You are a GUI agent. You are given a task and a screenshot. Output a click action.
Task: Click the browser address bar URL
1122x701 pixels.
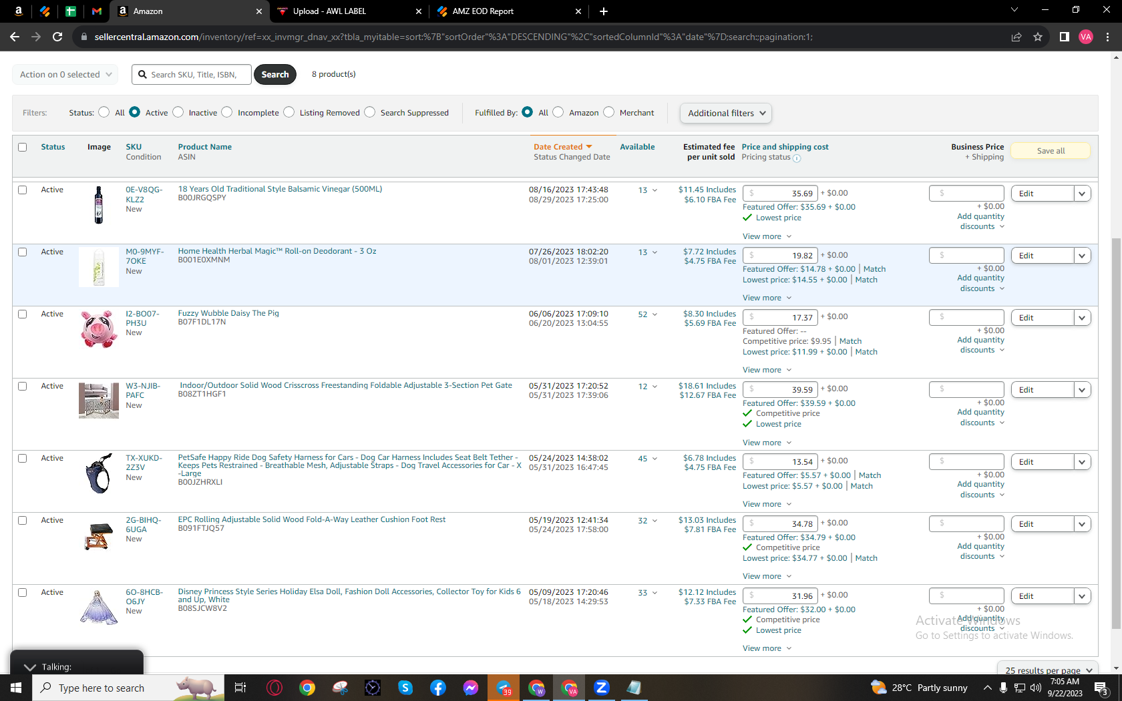[x=453, y=37]
